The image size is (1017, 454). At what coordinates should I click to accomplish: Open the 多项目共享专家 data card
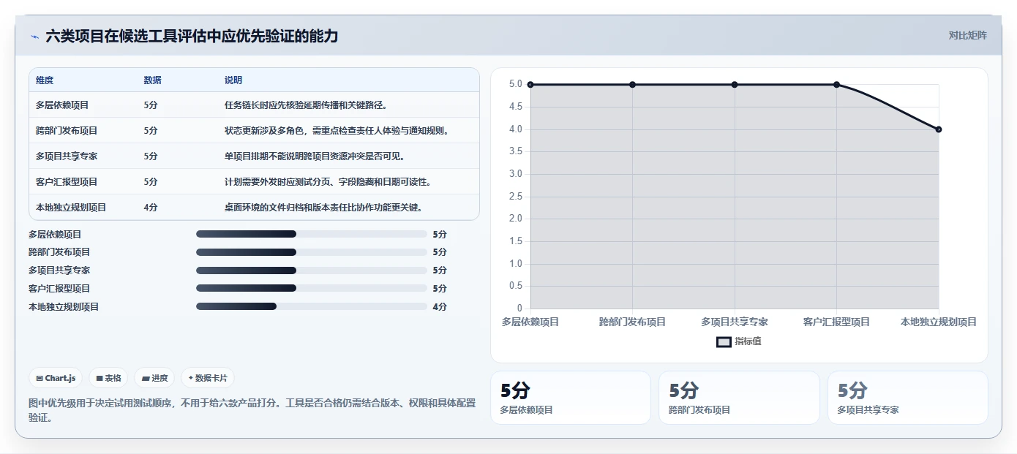(907, 398)
